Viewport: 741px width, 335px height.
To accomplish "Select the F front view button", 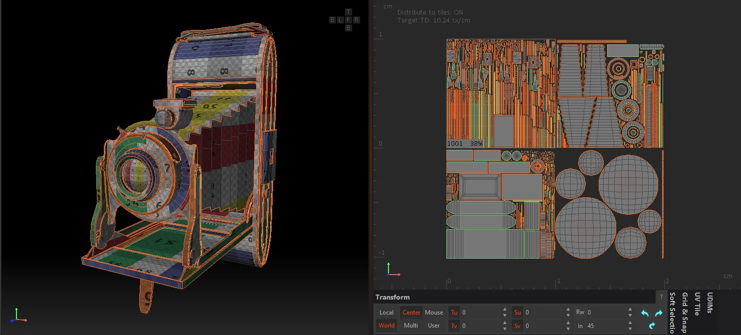I will [349, 20].
